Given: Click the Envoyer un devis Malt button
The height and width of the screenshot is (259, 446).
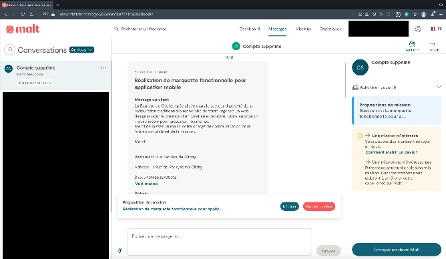Looking at the screenshot, I should tap(397, 250).
